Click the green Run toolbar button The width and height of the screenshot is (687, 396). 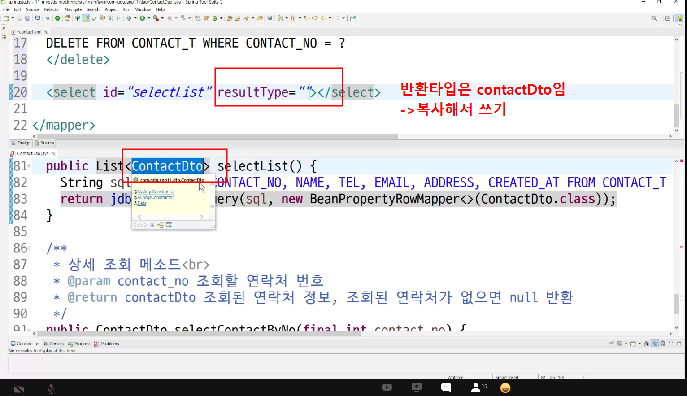tap(142, 18)
